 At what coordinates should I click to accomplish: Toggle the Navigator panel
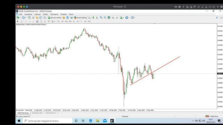tap(37, 18)
